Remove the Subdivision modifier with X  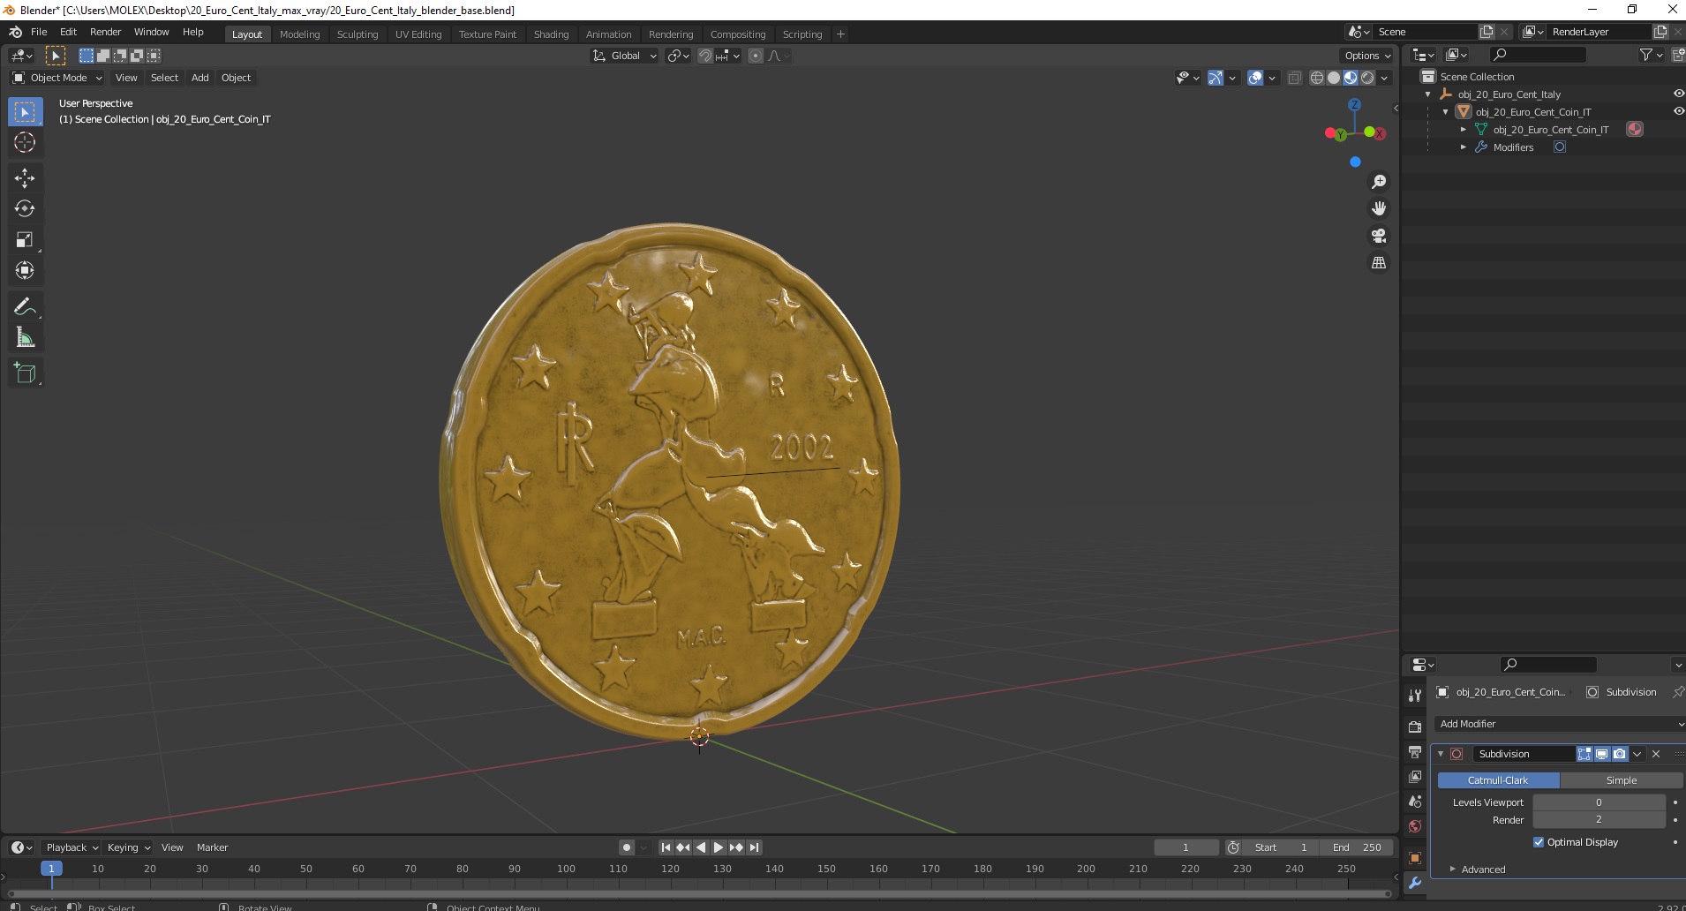point(1656,754)
